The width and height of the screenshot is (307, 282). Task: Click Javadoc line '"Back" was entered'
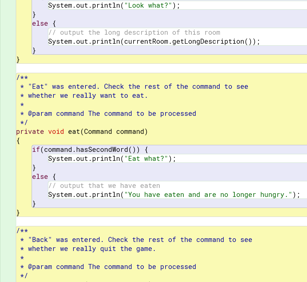[x=136, y=240]
